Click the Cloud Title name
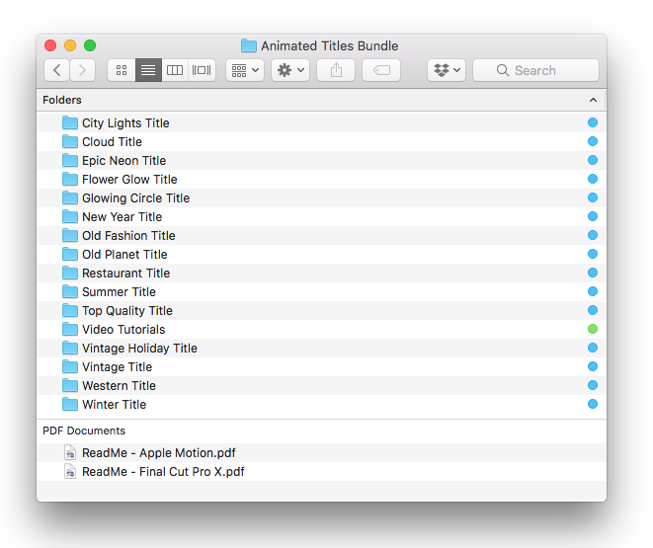The height and width of the screenshot is (548, 653). click(112, 142)
